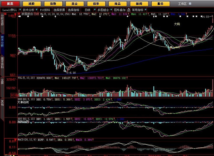The image size is (214, 156).
Task: Select the 分时走势 side tab
Action: pyautogui.click(x=2, y=20)
